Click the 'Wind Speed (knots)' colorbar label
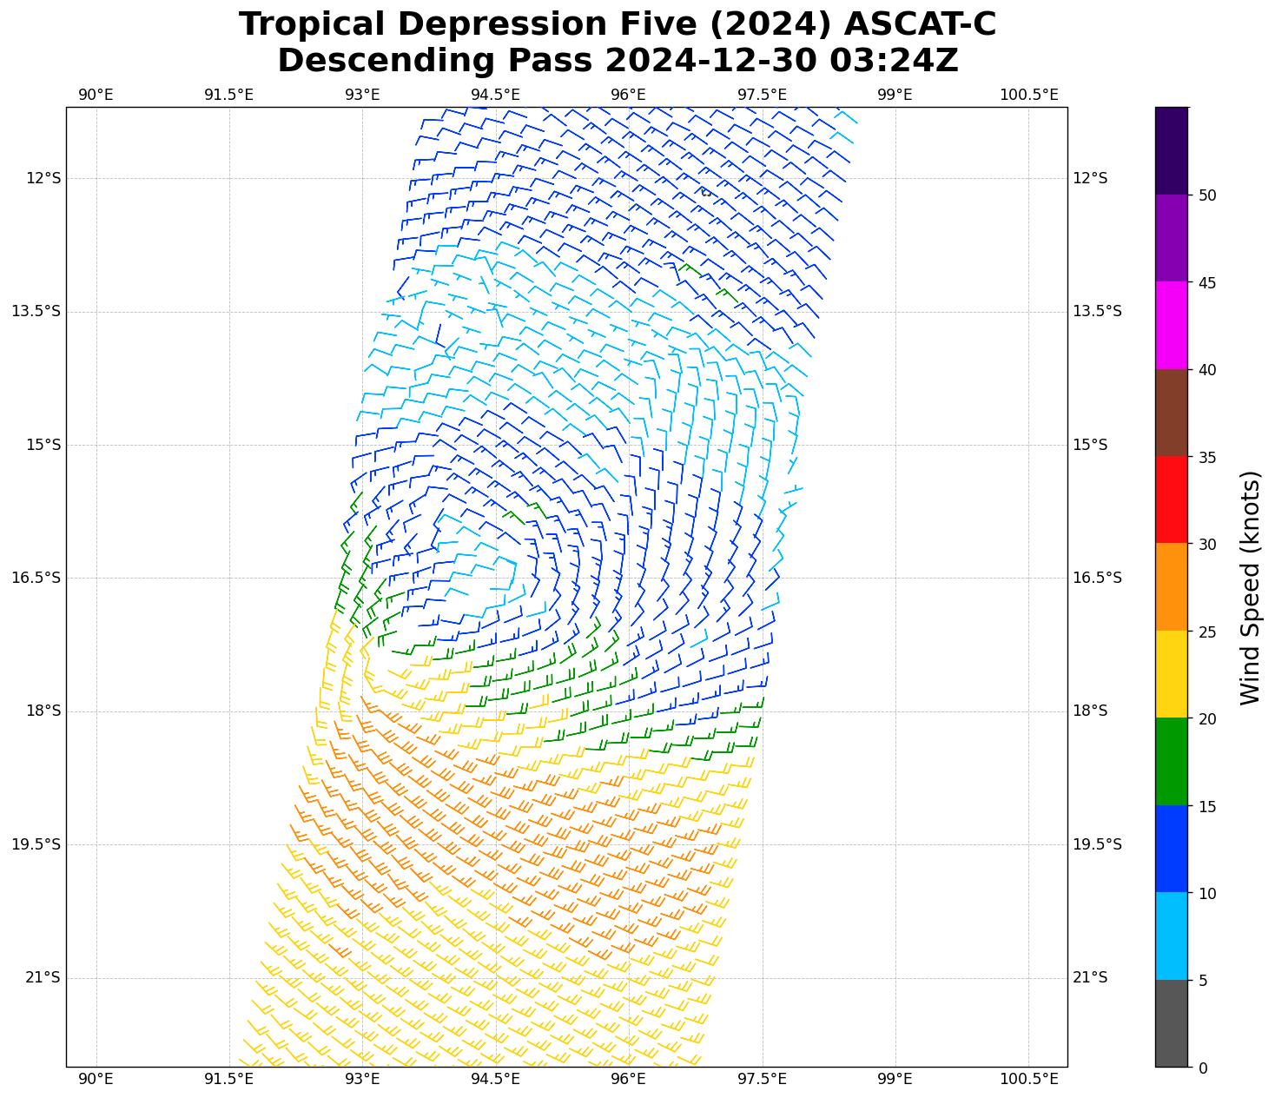This screenshot has height=1098, width=1275. [x=1249, y=587]
